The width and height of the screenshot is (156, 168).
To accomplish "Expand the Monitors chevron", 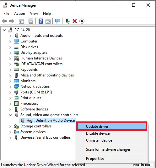I will click(x=10, y=81).
